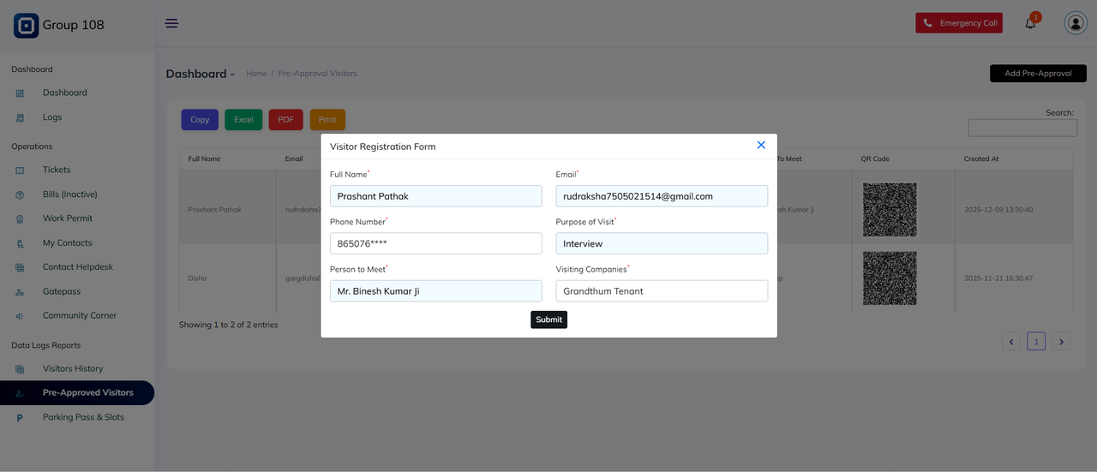Click the Full Name input field

pos(435,196)
